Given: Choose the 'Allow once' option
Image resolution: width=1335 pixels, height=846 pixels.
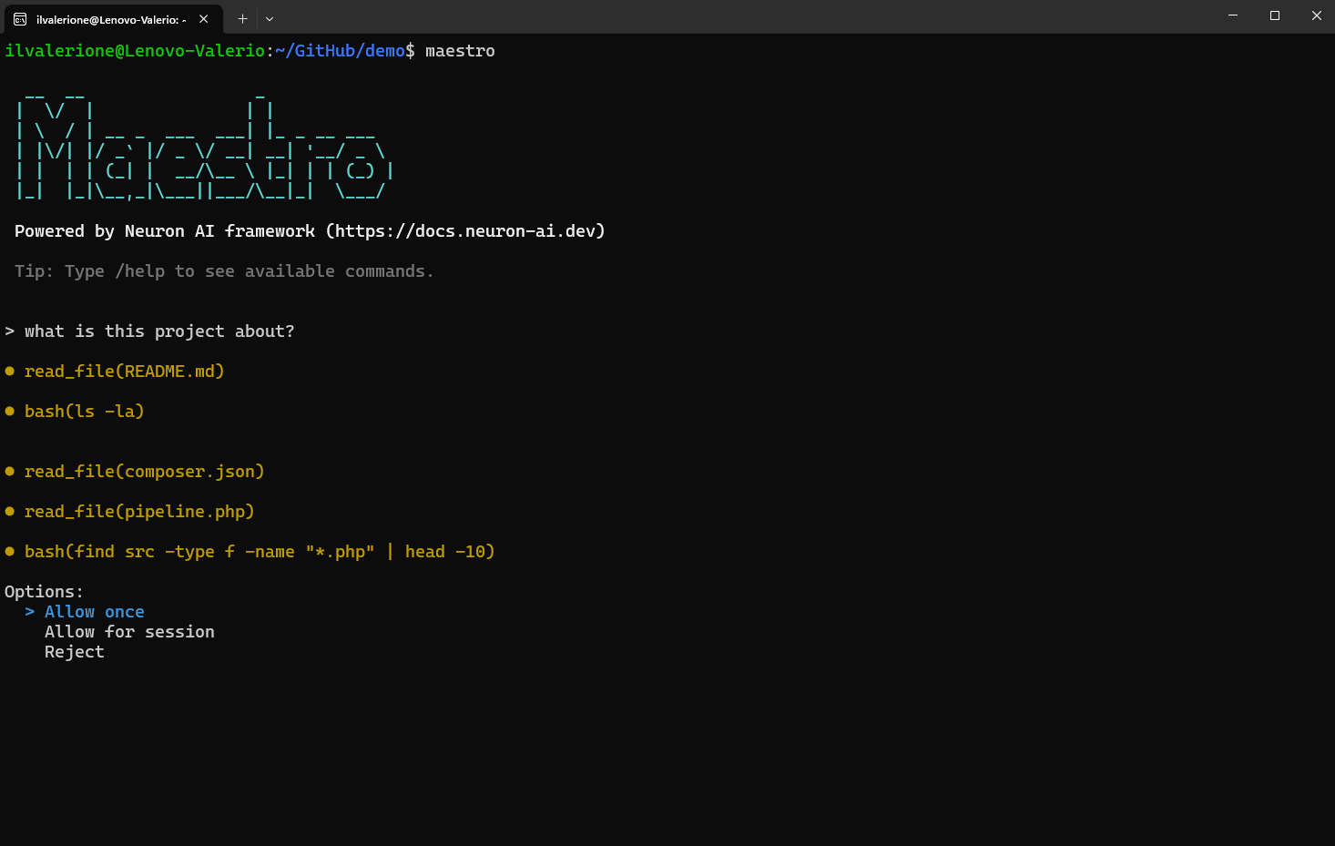Looking at the screenshot, I should (x=94, y=612).
